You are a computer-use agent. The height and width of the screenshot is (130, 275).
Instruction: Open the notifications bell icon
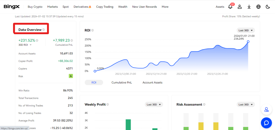(230, 7)
